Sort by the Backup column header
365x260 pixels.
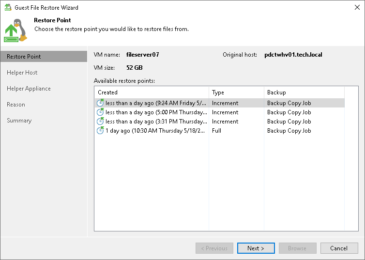click(304, 92)
